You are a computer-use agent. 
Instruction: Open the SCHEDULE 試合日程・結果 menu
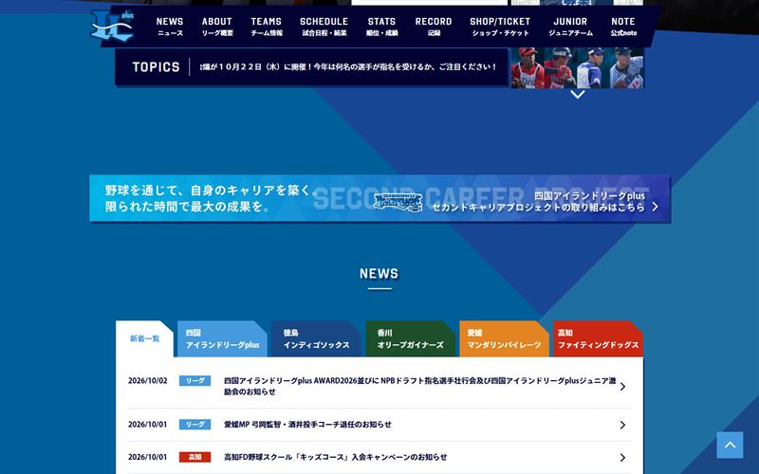324,27
